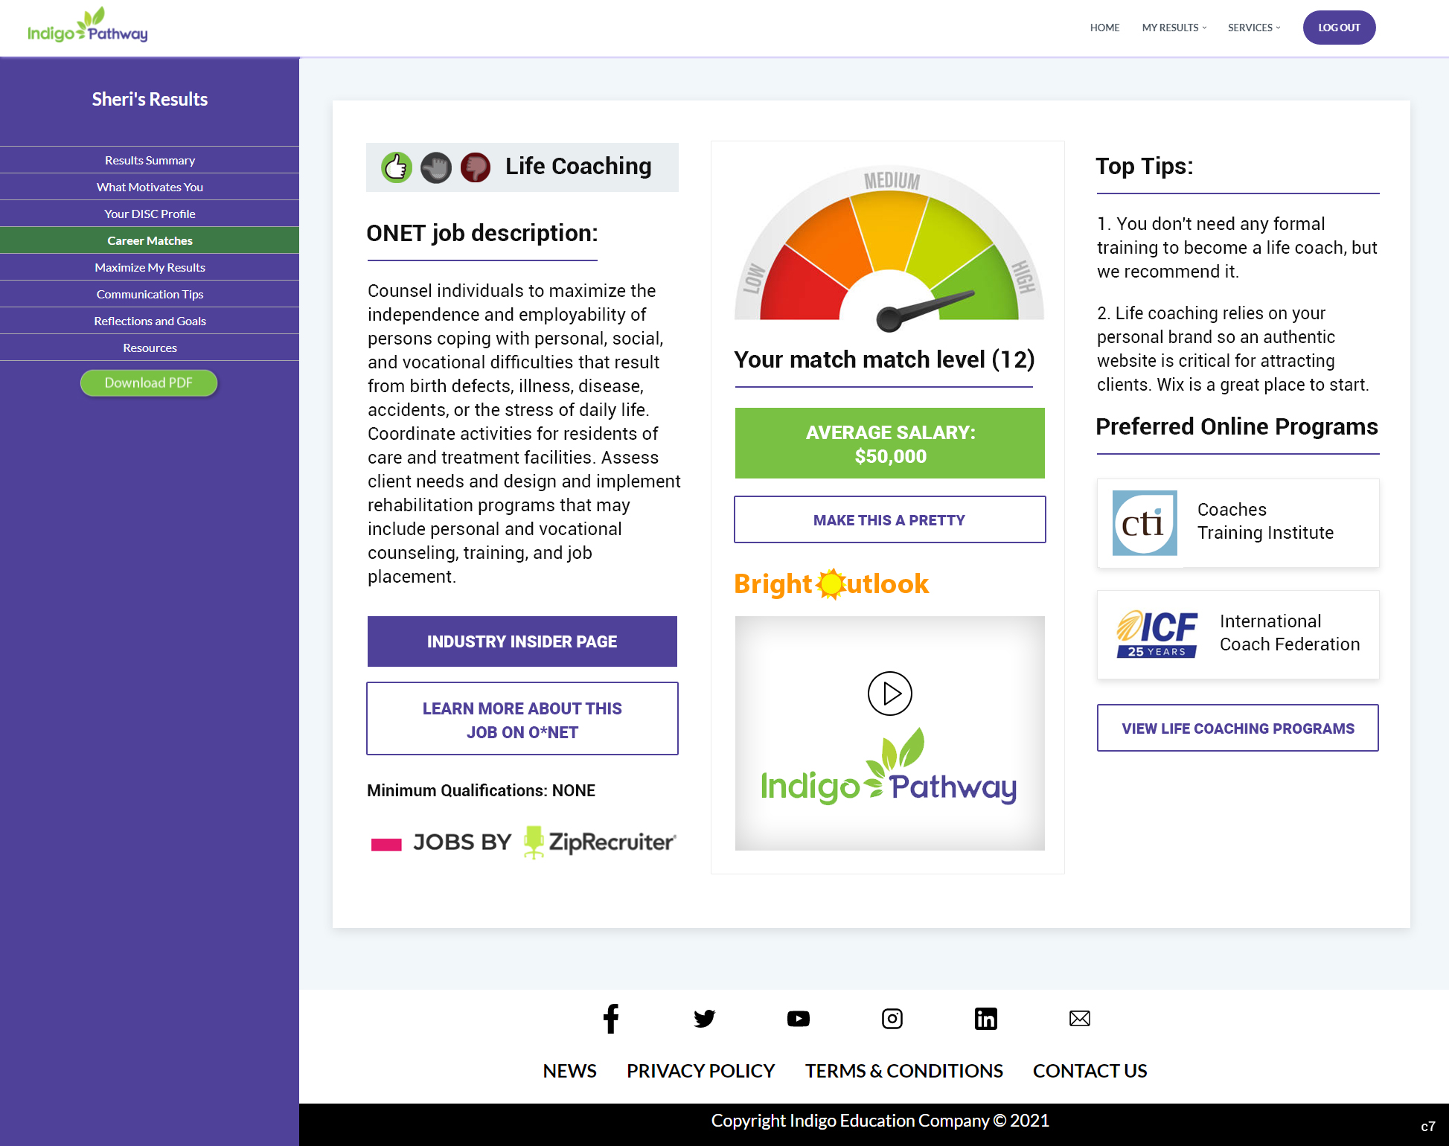This screenshot has height=1146, width=1449.
Task: Click View Life Coaching Programs button
Action: (1238, 728)
